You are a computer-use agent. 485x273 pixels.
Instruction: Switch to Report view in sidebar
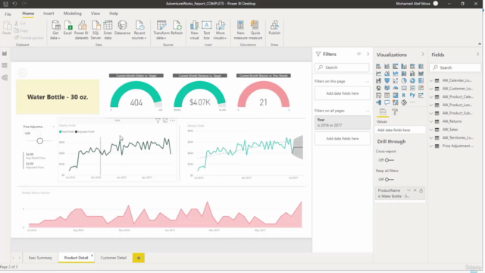[x=5, y=54]
